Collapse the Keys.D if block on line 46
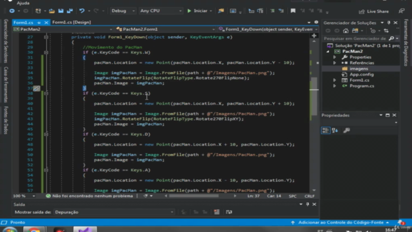This screenshot has height=232, width=412. point(46,134)
